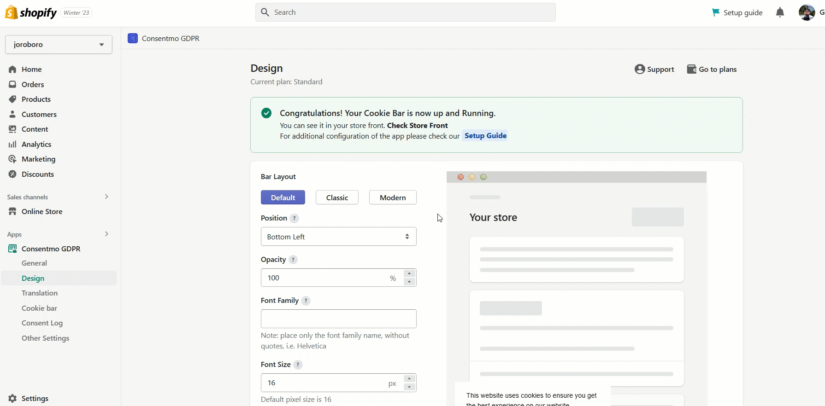Open the Translation submenu item

click(x=40, y=293)
